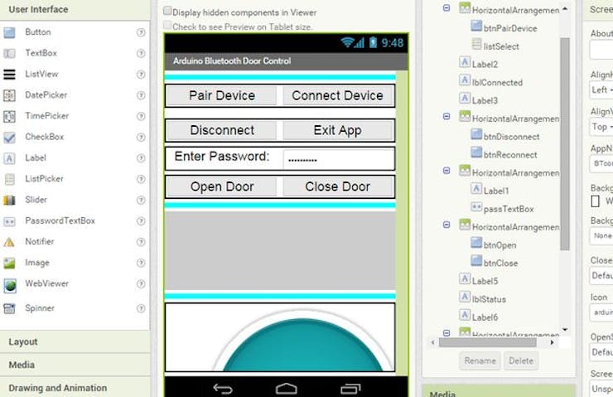The height and width of the screenshot is (397, 613).
Task: Select btnClose in components tree
Action: (500, 264)
